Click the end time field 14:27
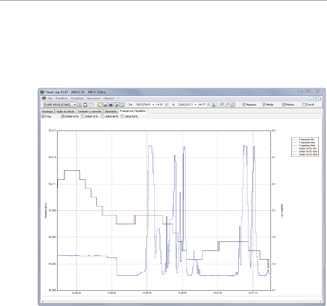Image resolution: width=327 pixels, height=306 pixels. click(202, 105)
